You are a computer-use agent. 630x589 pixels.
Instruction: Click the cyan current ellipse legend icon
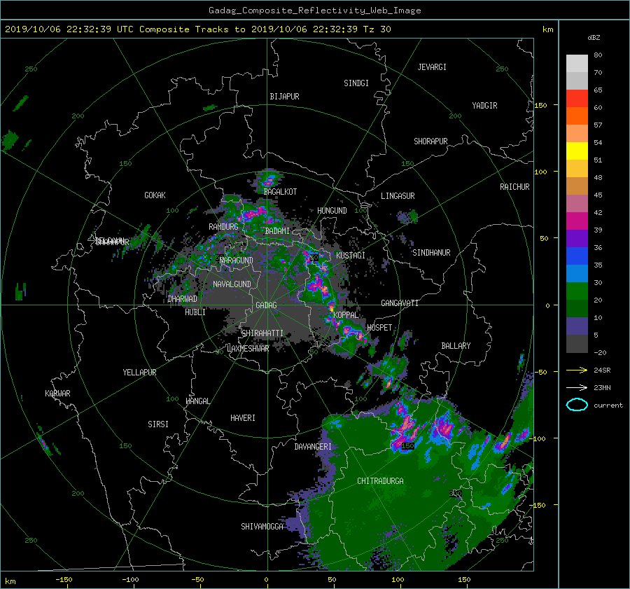coord(577,405)
